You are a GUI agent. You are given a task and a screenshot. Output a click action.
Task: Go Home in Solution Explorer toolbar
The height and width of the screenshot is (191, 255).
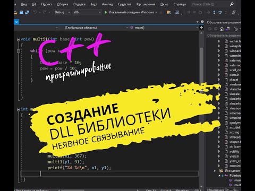[222, 29]
